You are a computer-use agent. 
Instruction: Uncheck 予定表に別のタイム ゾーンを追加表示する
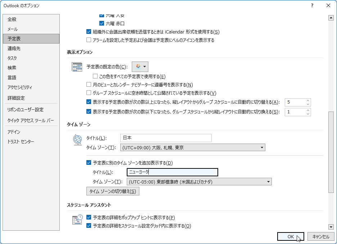pyautogui.click(x=89, y=163)
